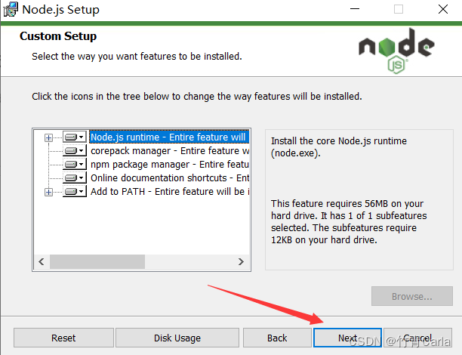
Task: Select the Node.js runtime feature row
Action: click(x=169, y=137)
